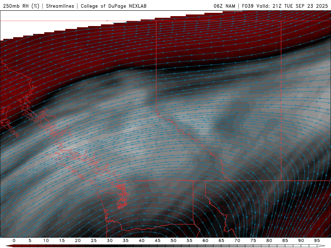Image resolution: width=331 pixels, height=248 pixels.
Task: Click the colorbar label '75'
Action: (253, 241)
